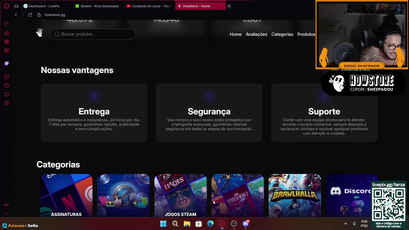
Task: Click the magnifier icon in product search
Action: (57, 34)
